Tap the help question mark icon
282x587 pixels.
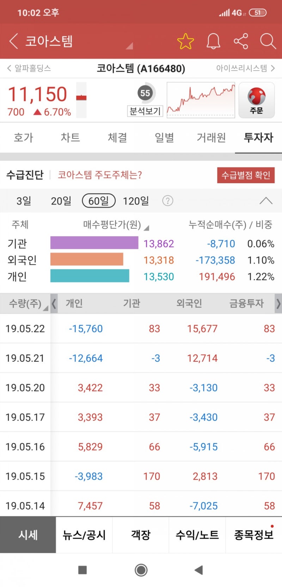(x=167, y=201)
